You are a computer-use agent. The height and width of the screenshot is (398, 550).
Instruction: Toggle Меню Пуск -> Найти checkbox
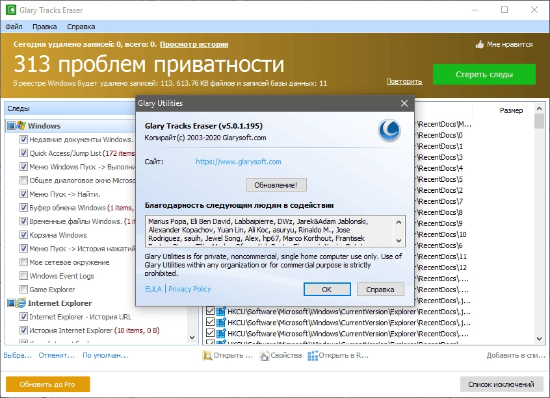[x=23, y=193]
